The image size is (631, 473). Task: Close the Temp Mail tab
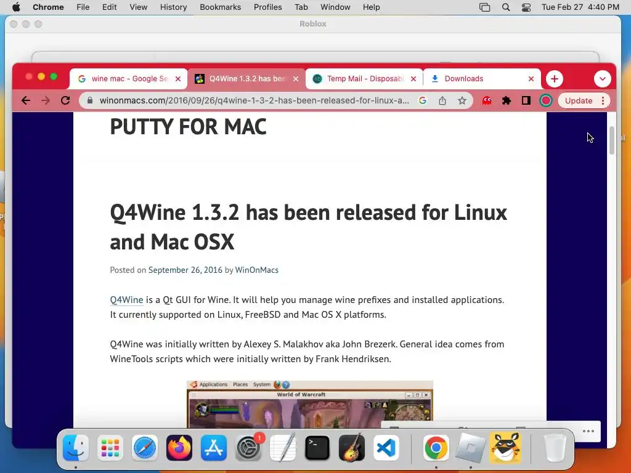(x=413, y=79)
